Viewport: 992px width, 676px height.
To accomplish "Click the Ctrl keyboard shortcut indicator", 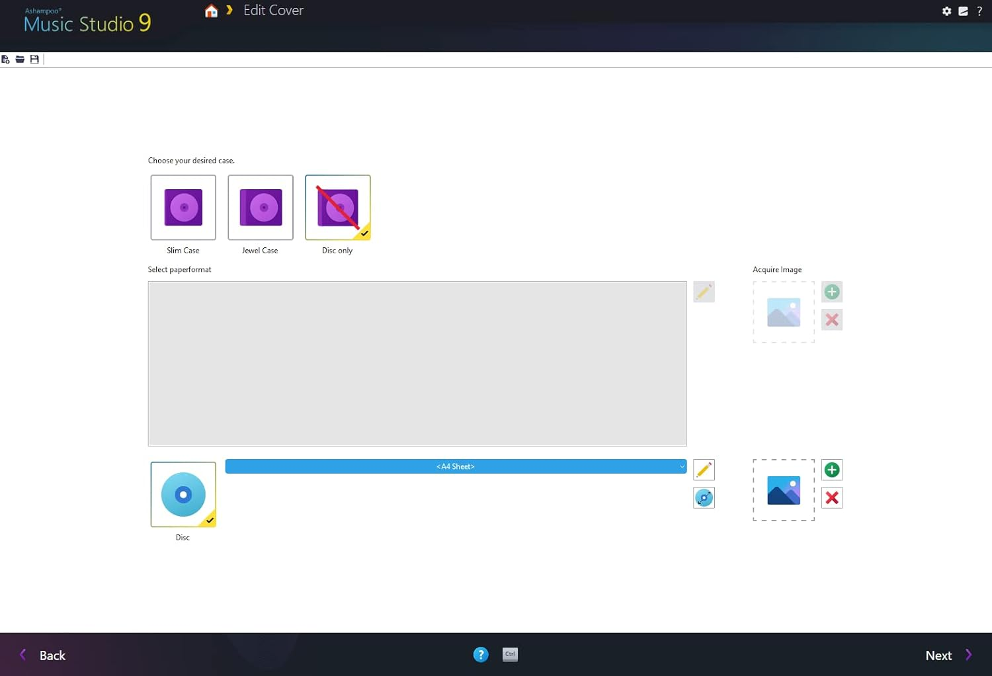I will [x=509, y=654].
